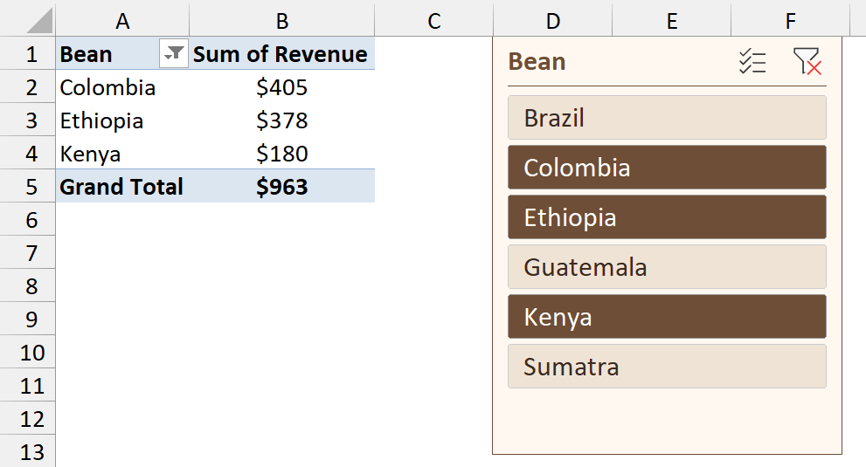Select column D header
866x467 pixels.
(553, 20)
